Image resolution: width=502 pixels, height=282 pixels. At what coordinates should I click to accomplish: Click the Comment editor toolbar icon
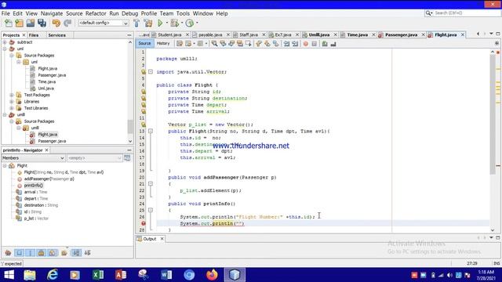pyautogui.click(x=325, y=44)
